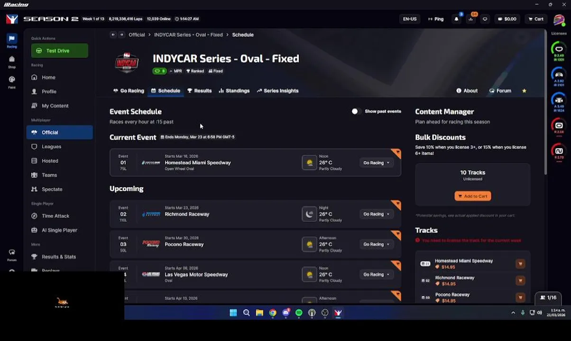The width and height of the screenshot is (571, 341).
Task: Open the 1/16 party members widget
Action: [549, 297]
